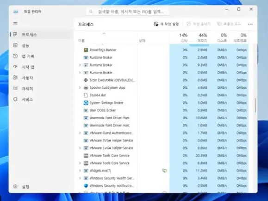Open the Details (자세히) page
The height and width of the screenshot is (201, 268).
click(41, 88)
